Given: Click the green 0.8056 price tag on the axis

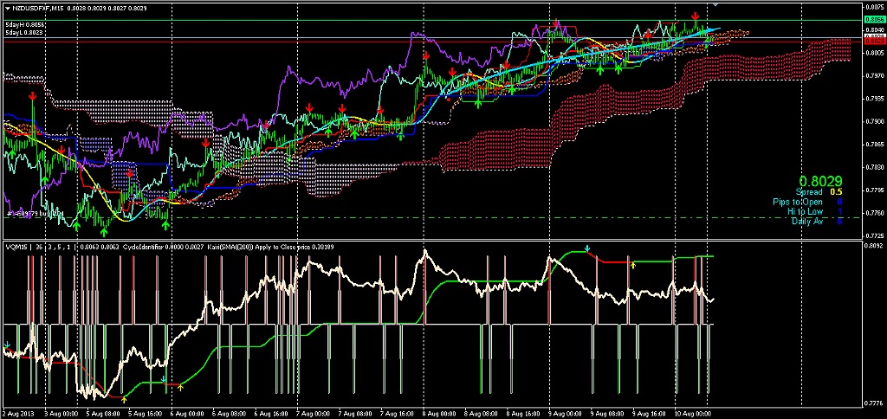Looking at the screenshot, I should coord(873,20).
